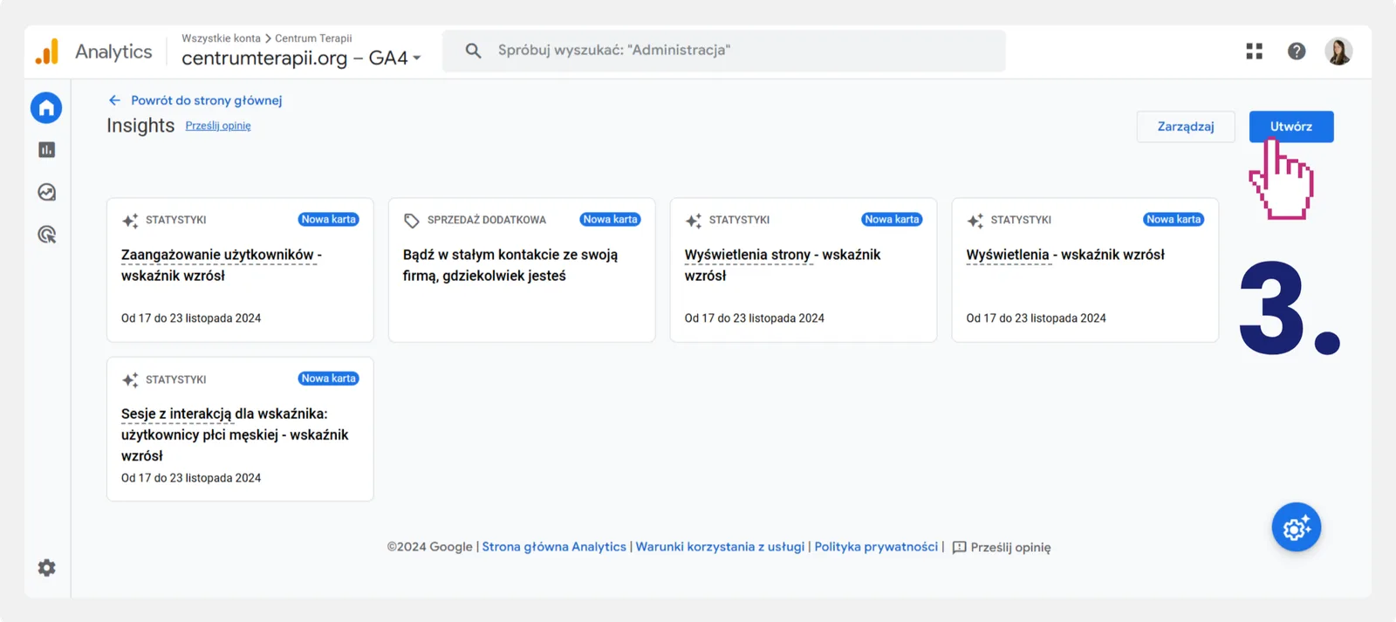Open 'Warunki korzystania z usługi' footer link
Image resolution: width=1396 pixels, height=622 pixels.
(720, 547)
